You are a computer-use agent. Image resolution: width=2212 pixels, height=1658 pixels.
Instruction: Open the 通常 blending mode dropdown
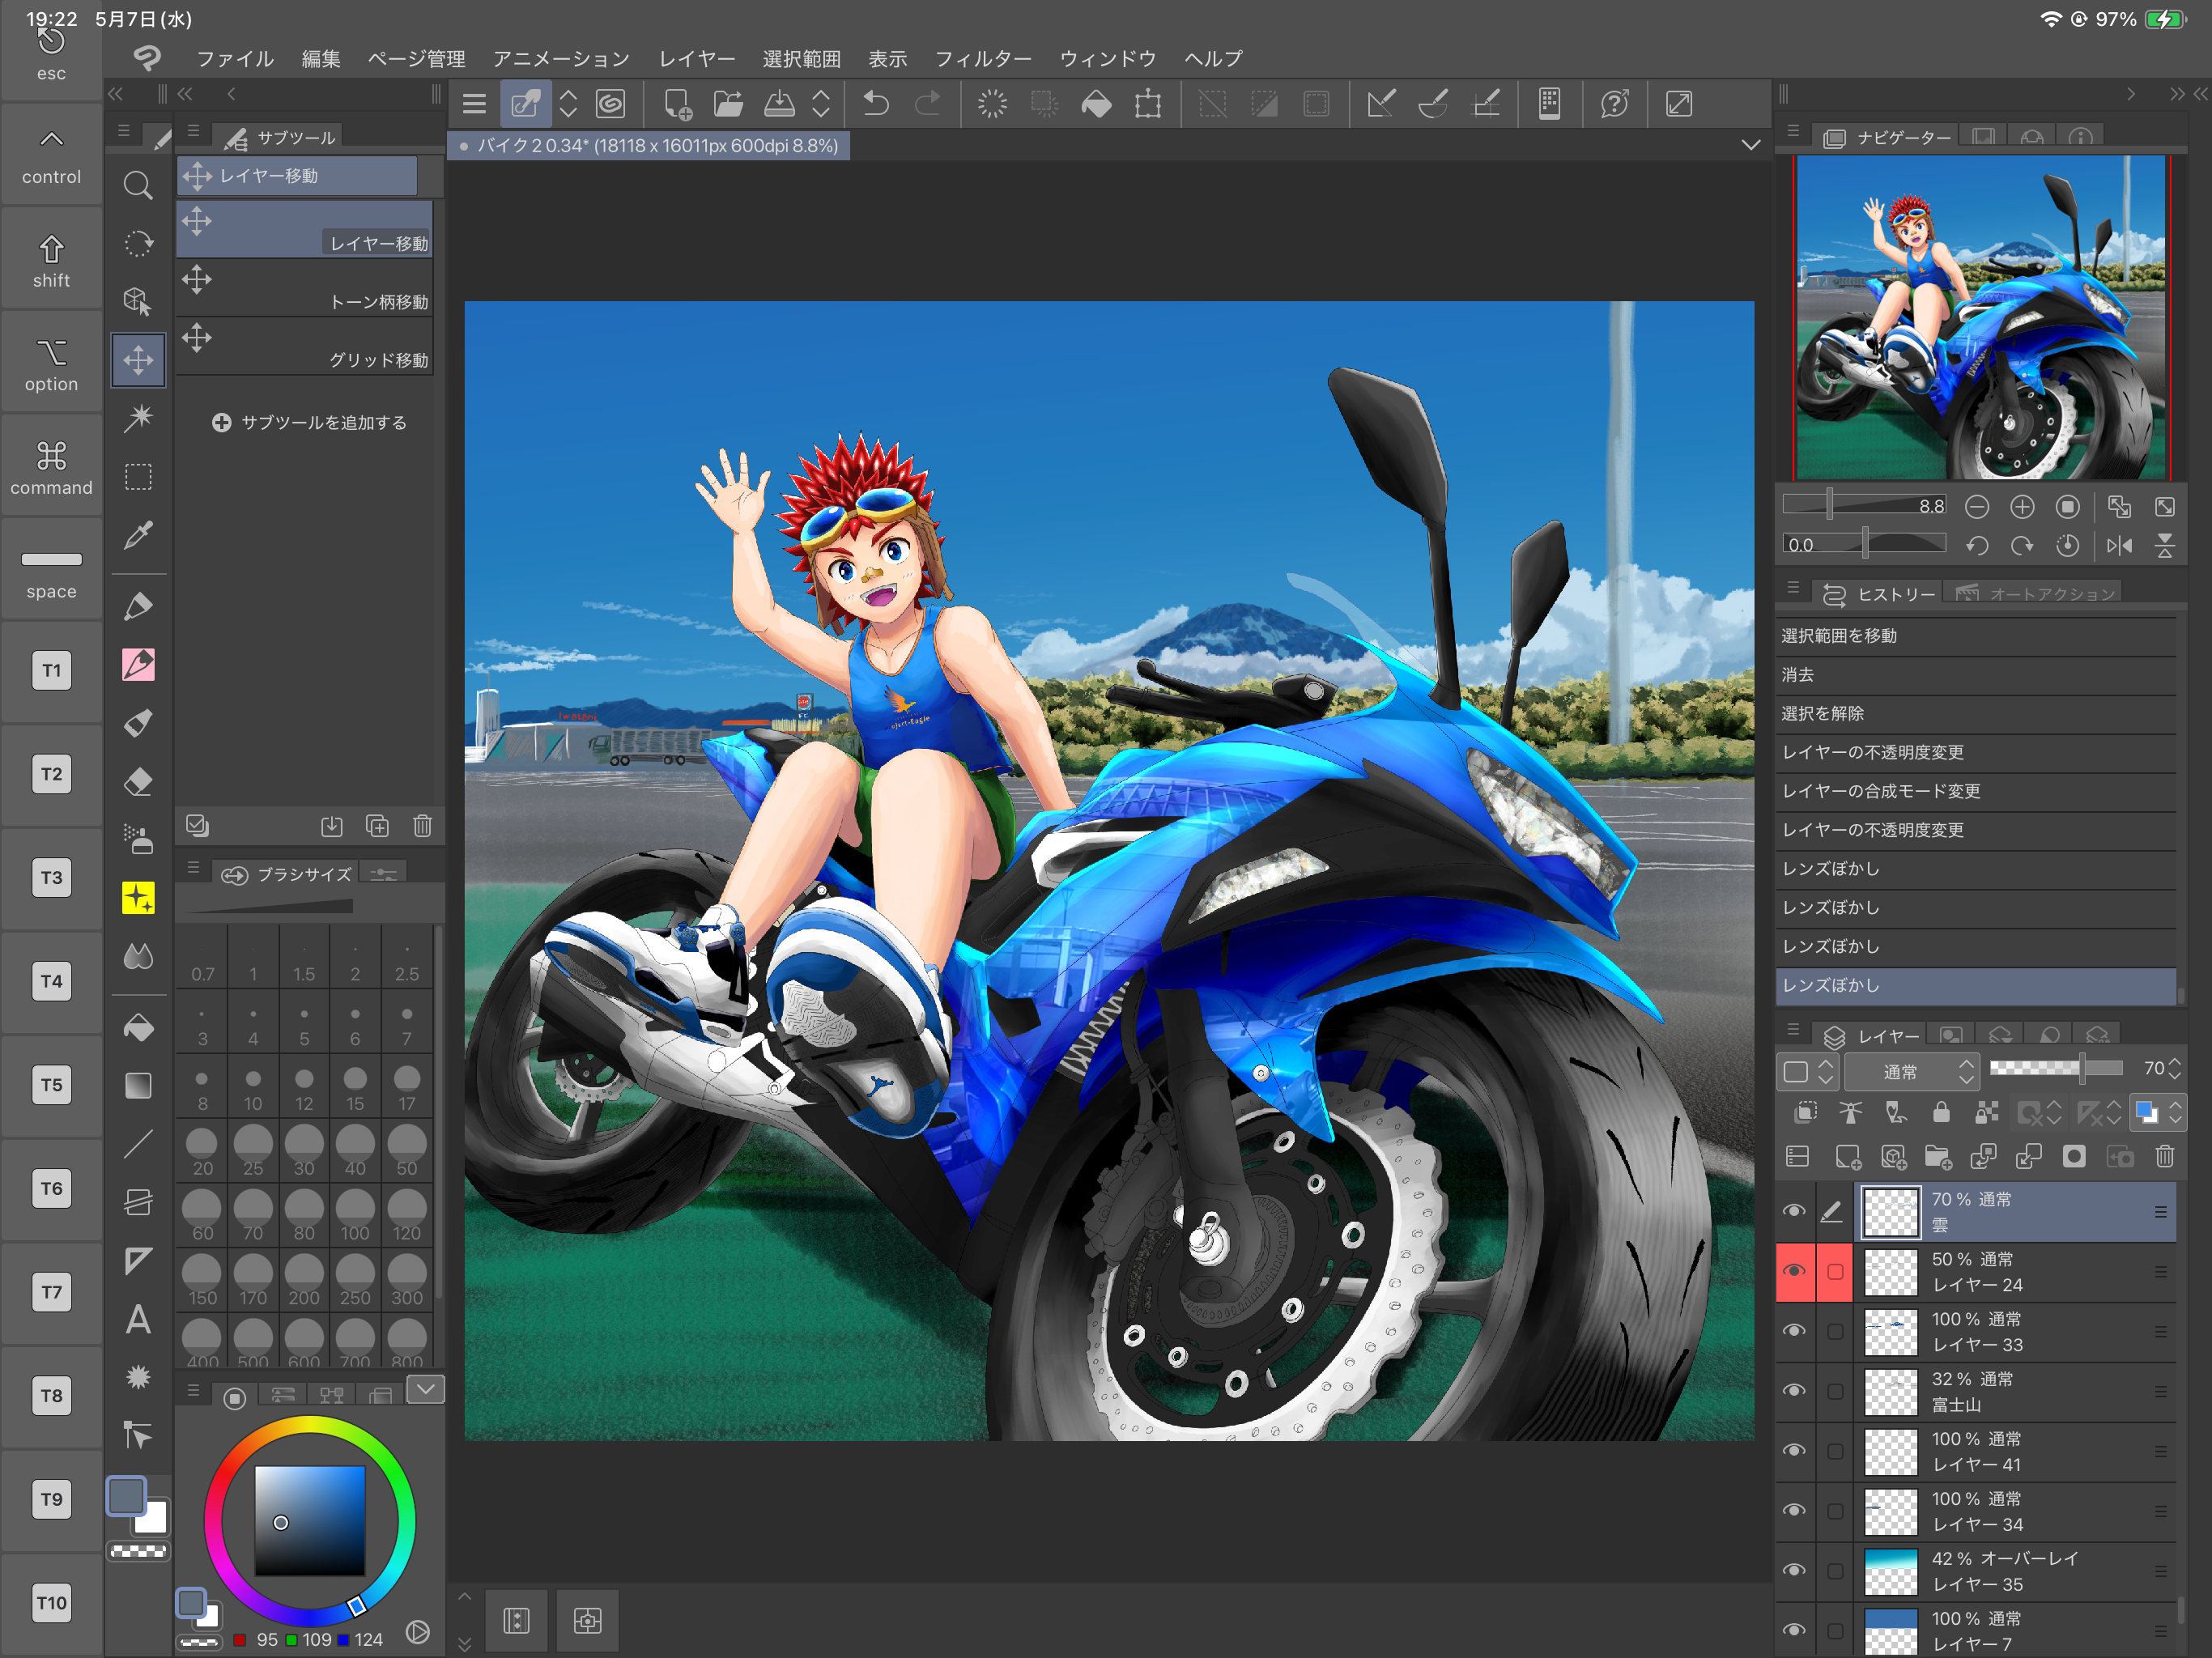1912,1072
